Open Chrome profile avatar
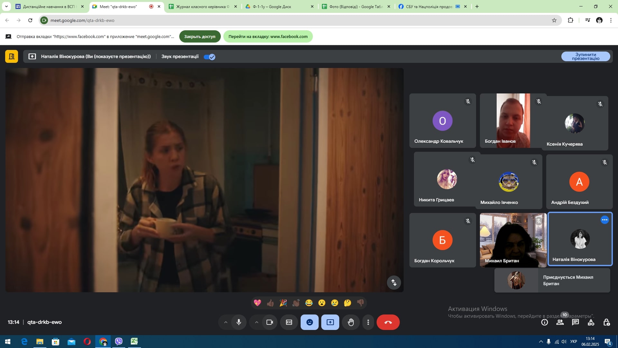The width and height of the screenshot is (618, 348). pyautogui.click(x=599, y=20)
